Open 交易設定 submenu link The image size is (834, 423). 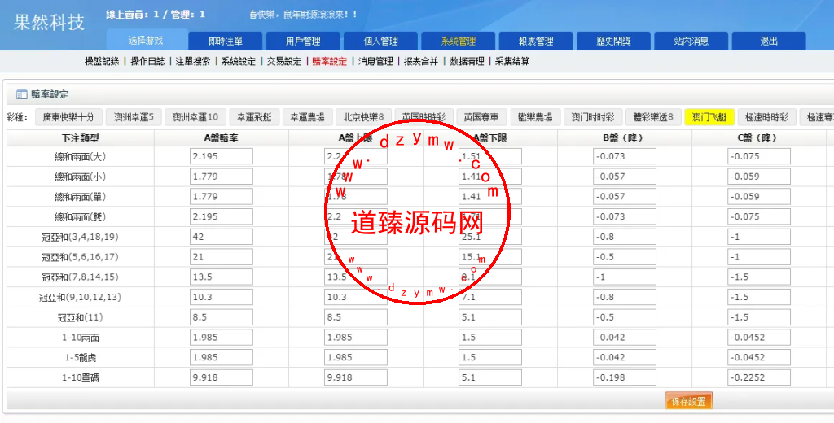[x=284, y=62]
